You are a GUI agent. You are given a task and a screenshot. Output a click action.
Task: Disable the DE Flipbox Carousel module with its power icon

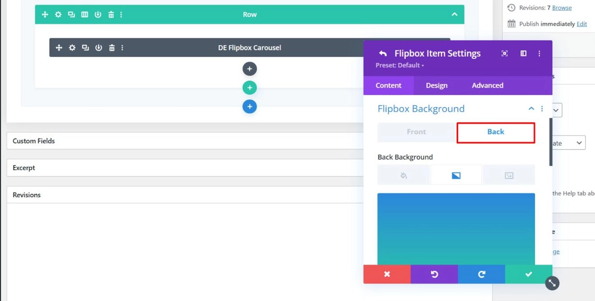click(x=99, y=48)
